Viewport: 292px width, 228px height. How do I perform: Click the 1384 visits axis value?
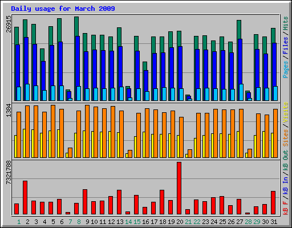(x=9, y=111)
